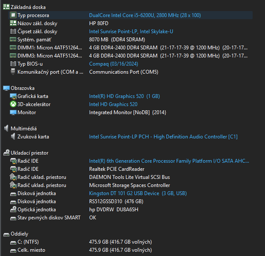The image size is (265, 256).
Task: Open the Intel(R) 6th Generation Core Processor SATA link
Action: click(x=169, y=161)
